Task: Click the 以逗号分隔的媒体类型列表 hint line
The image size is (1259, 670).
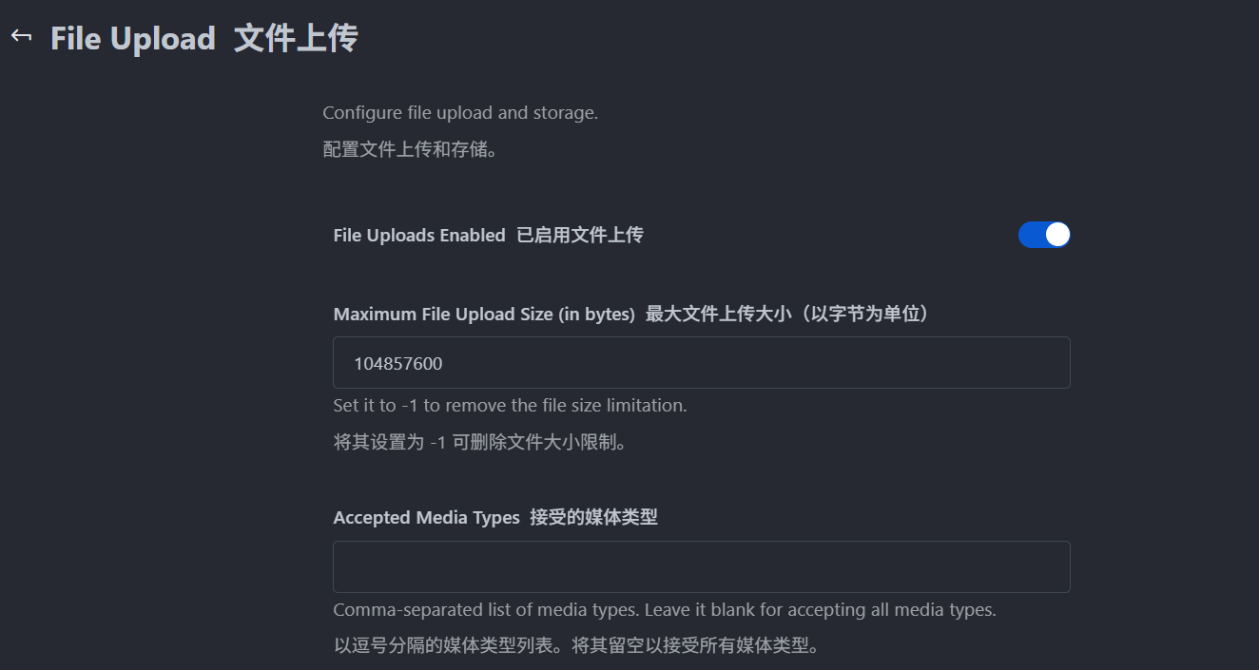Action: 449,646
